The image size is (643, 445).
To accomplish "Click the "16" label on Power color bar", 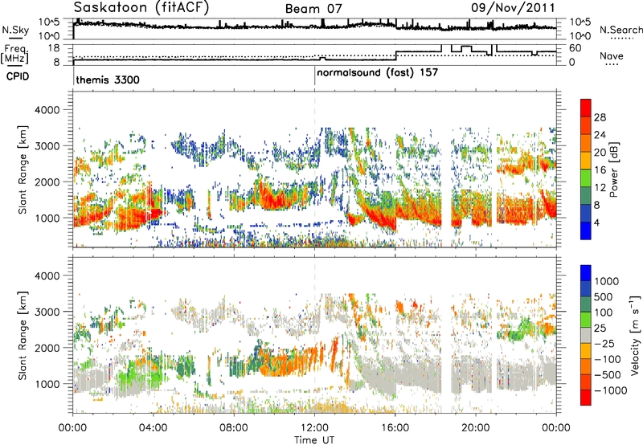I will 600,170.
